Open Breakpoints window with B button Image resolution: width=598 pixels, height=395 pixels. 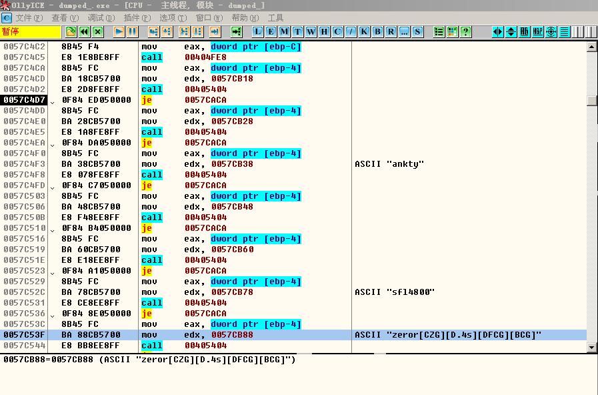point(377,31)
